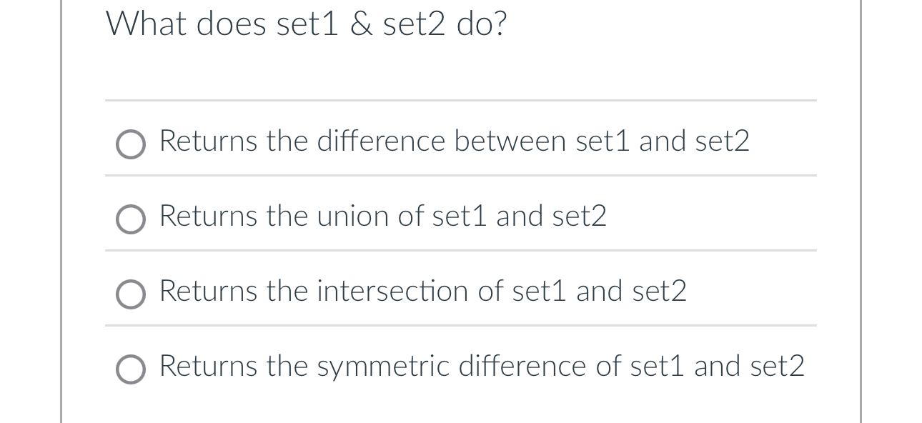Click the question 'What does set1 & set2 do?'
Screen dimensions: 922x423
[x=307, y=24]
